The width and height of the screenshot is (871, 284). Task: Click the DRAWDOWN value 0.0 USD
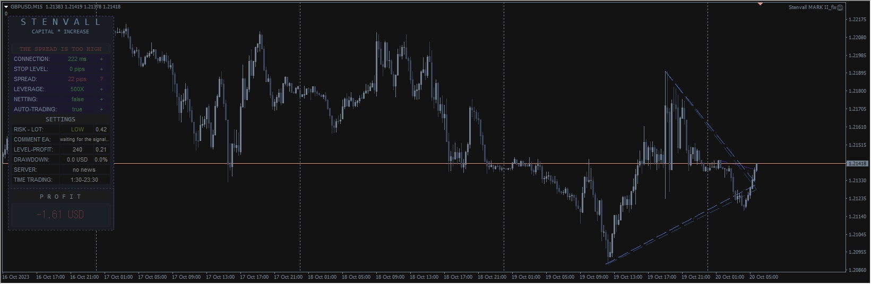click(x=77, y=159)
